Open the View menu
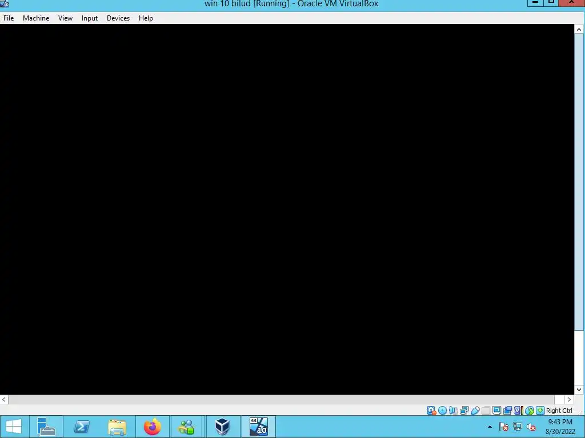This screenshot has width=585, height=438. pos(65,18)
